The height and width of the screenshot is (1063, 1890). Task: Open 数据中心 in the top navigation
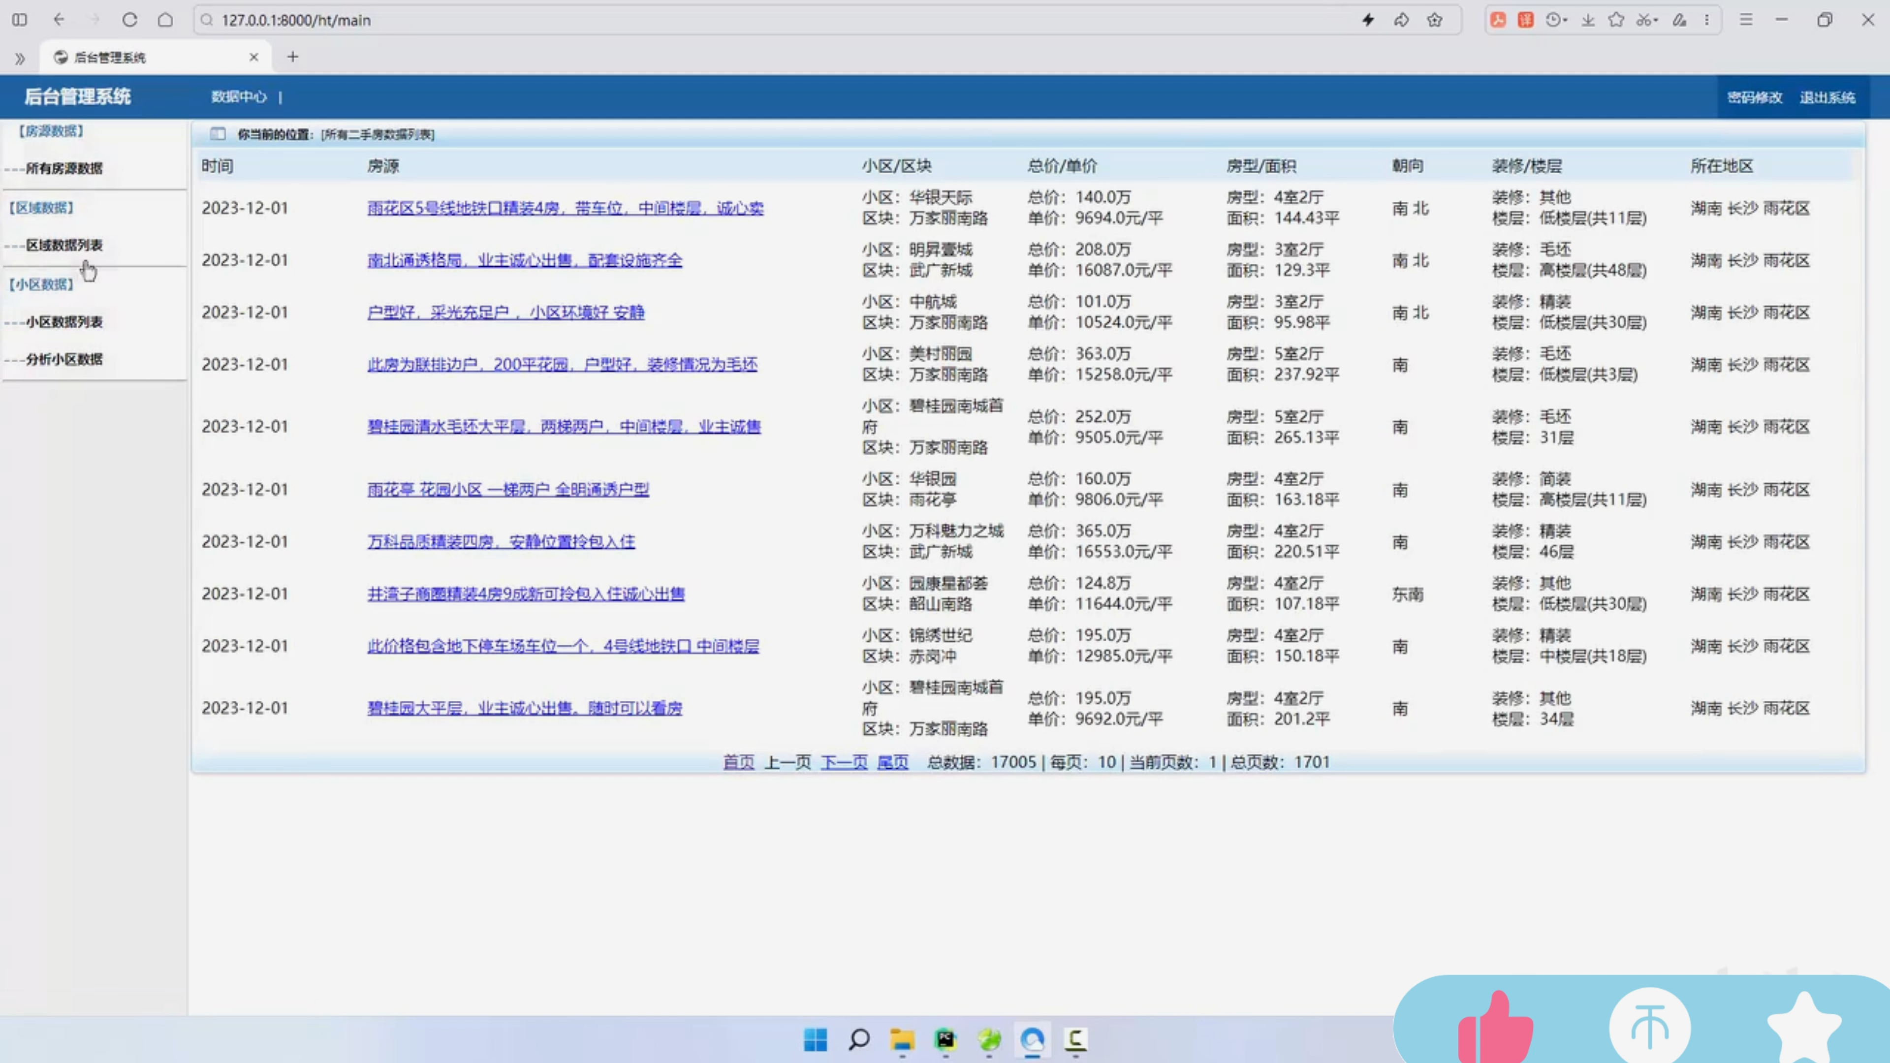[x=238, y=97]
